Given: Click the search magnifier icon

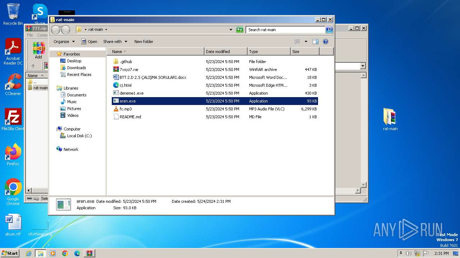Looking at the screenshot, I should [329, 30].
